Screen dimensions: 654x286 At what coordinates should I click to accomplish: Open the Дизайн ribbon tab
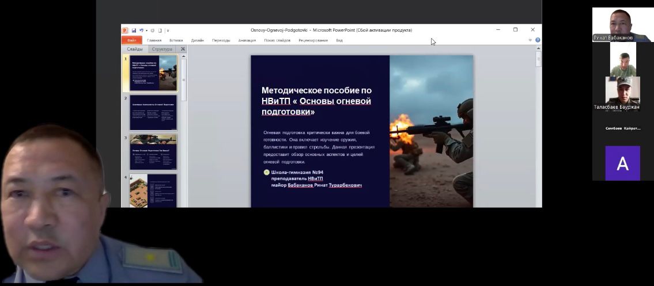pos(198,40)
